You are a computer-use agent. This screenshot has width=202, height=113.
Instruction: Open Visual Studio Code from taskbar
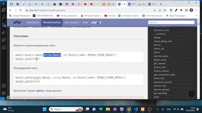click(x=136, y=109)
